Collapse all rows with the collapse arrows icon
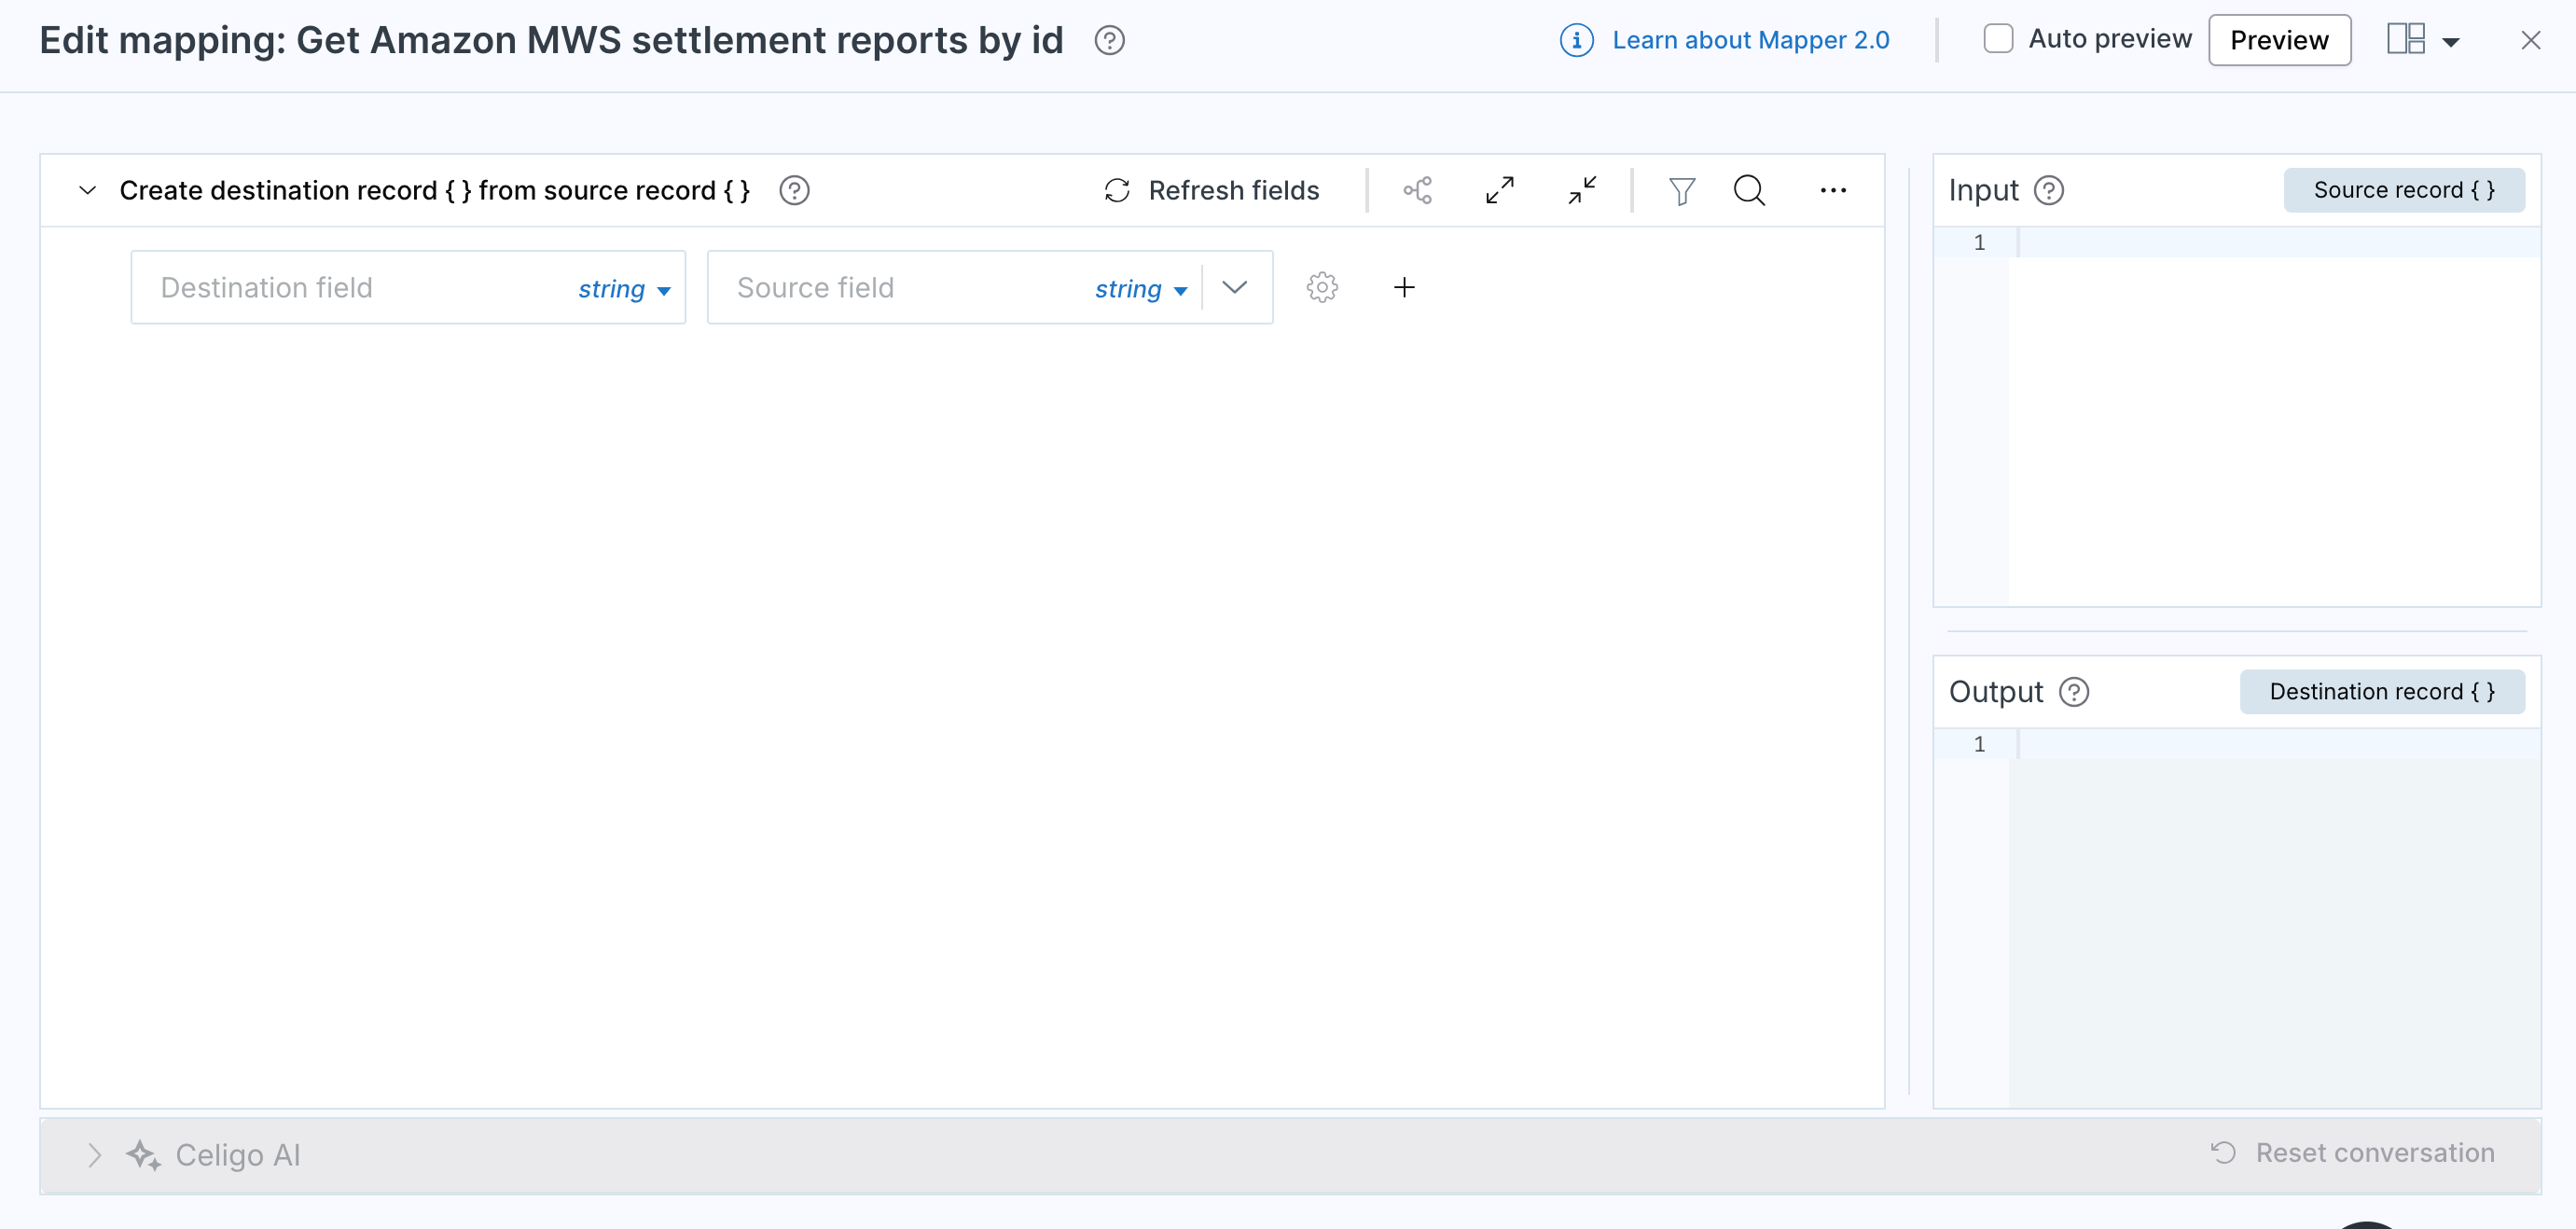This screenshot has width=2576, height=1229. pos(1582,190)
